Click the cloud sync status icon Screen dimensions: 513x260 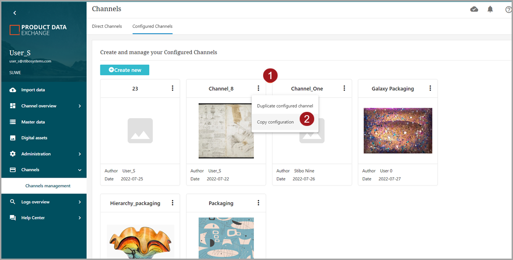(474, 9)
